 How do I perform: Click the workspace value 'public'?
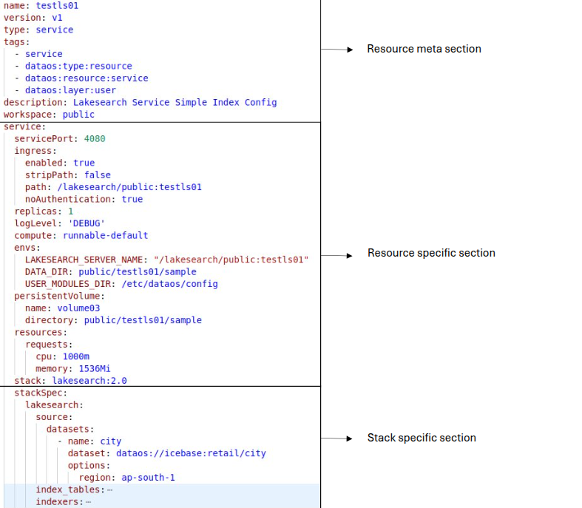78,115
